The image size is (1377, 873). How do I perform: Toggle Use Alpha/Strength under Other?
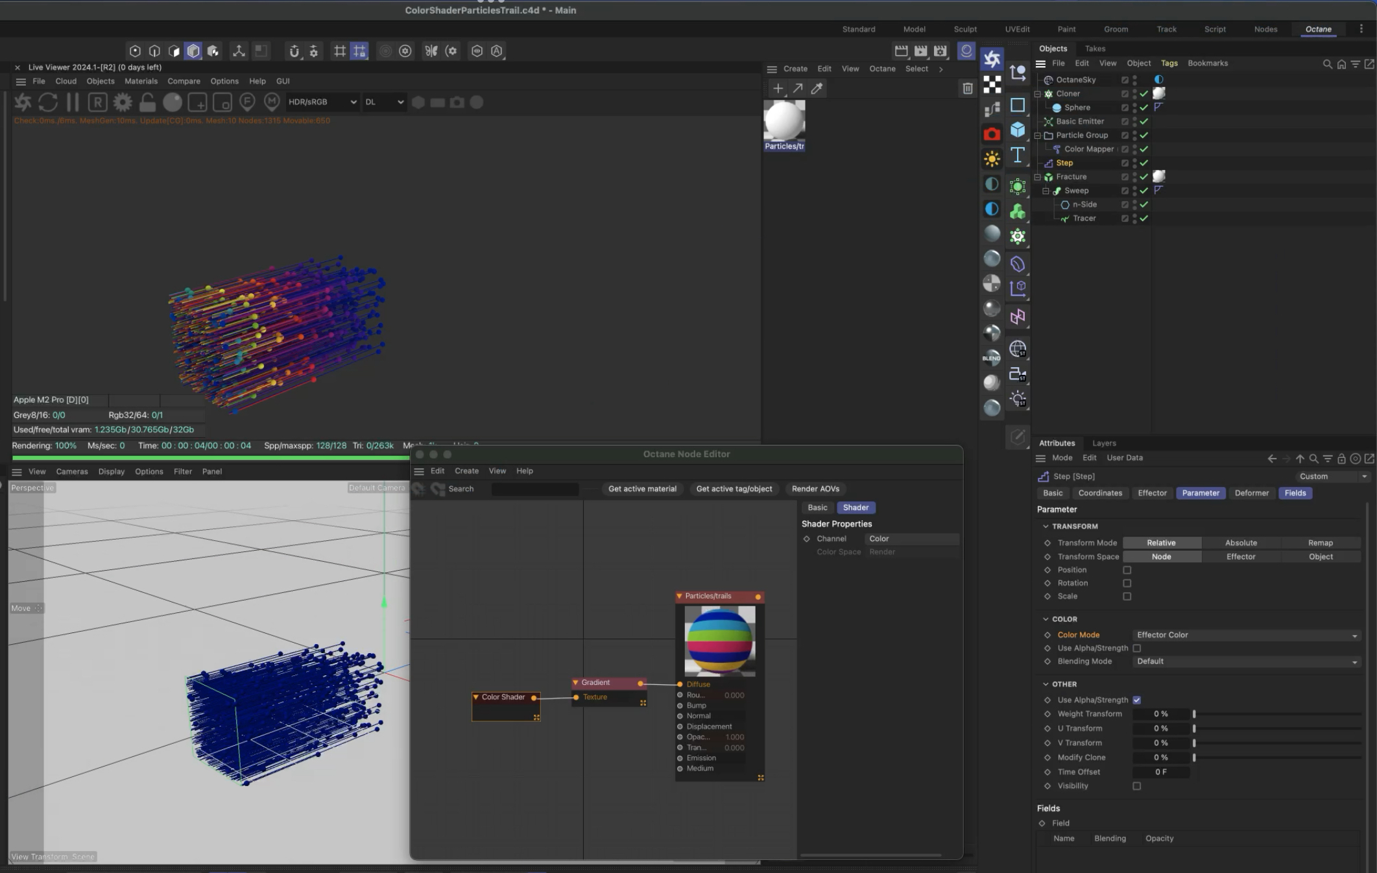(x=1136, y=700)
